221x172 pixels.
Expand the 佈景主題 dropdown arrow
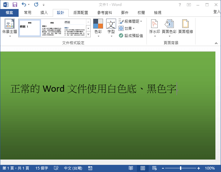coord(10,36)
